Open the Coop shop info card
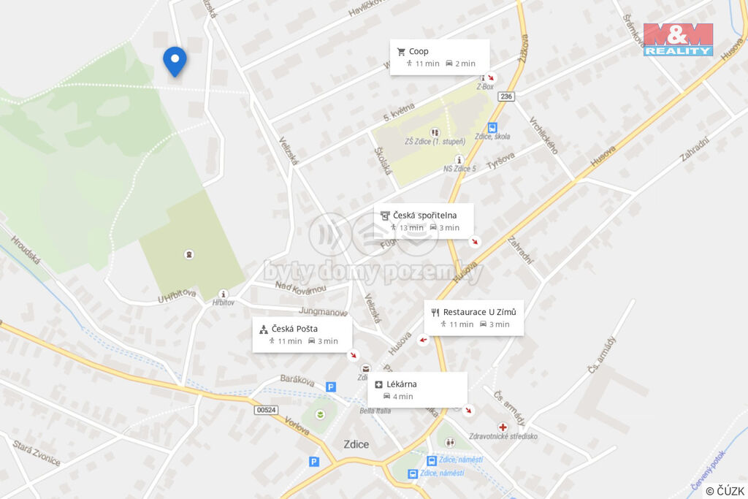The width and height of the screenshot is (748, 499). point(440,57)
